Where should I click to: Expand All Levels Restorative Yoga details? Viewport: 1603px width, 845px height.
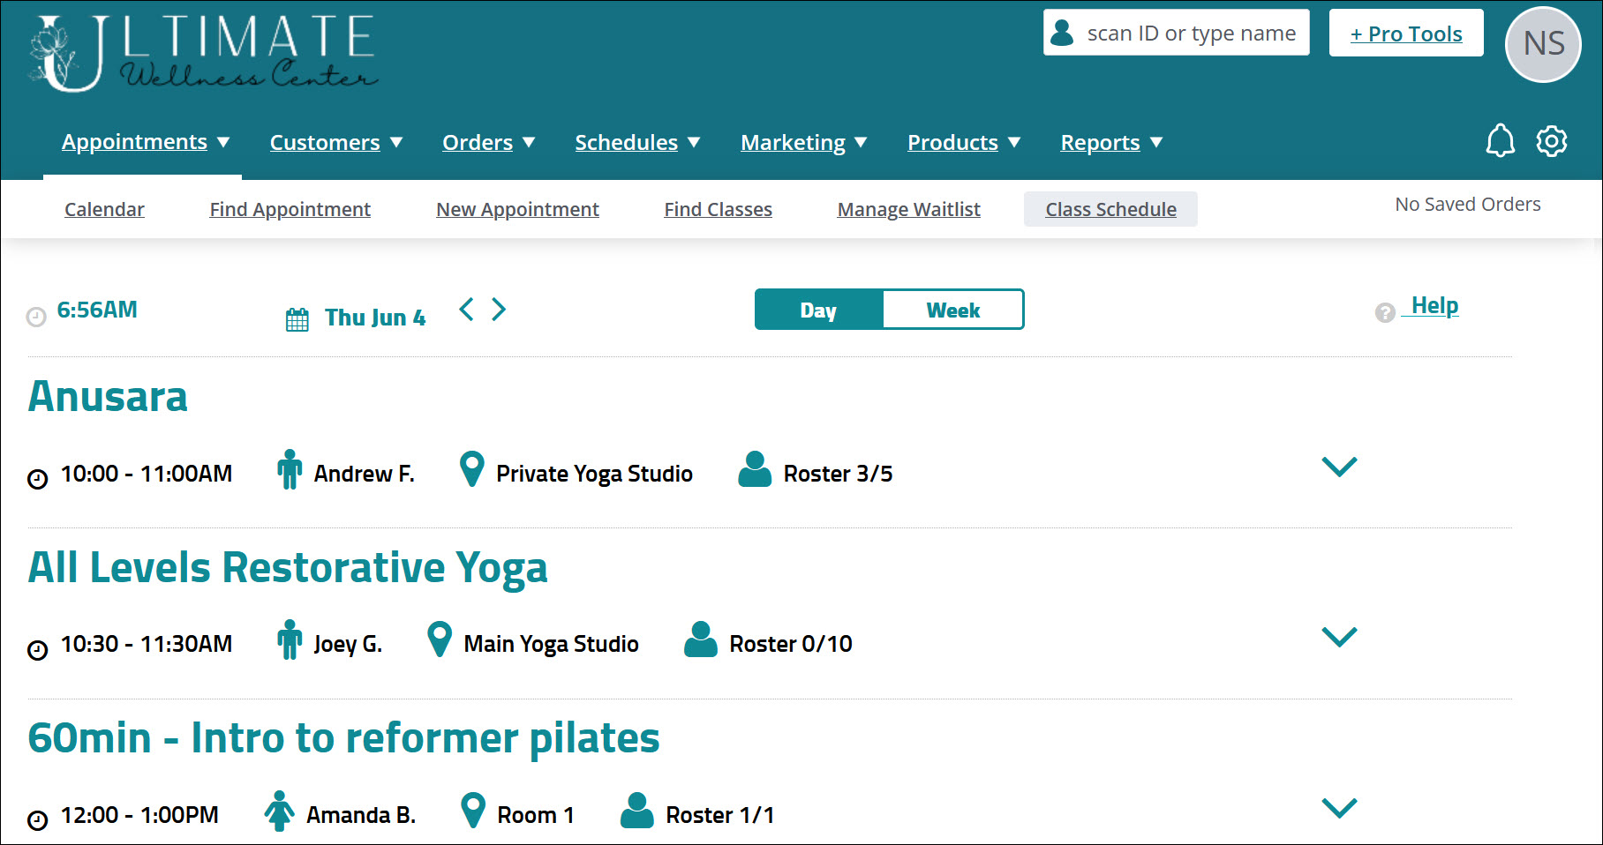[1339, 637]
